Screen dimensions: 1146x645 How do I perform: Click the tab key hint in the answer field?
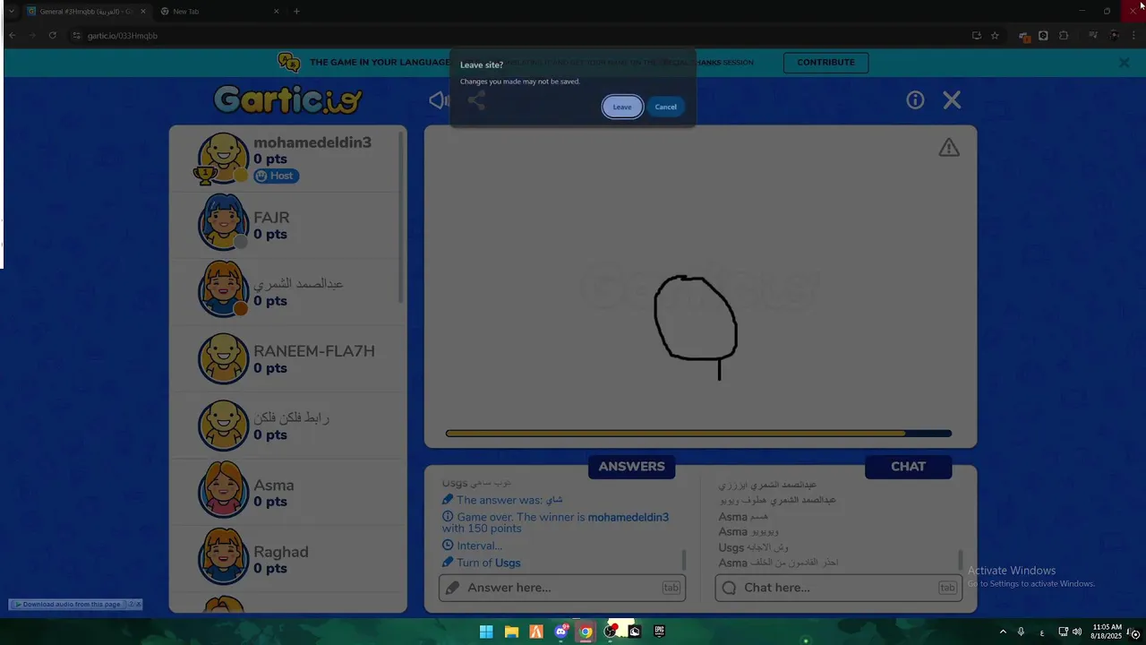pos(671,588)
